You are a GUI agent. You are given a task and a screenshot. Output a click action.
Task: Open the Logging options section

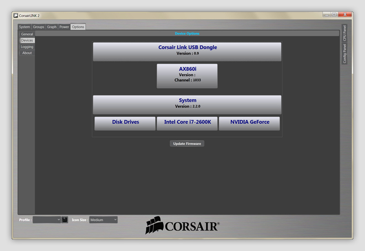27,47
